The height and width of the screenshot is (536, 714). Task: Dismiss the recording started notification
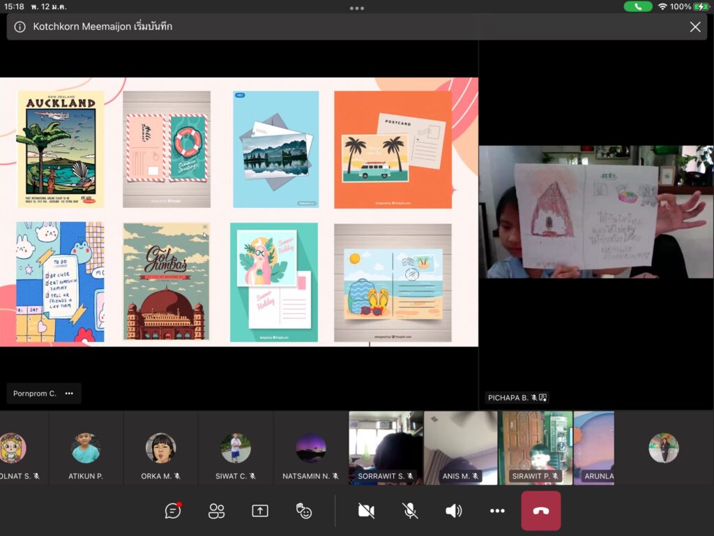[695, 27]
